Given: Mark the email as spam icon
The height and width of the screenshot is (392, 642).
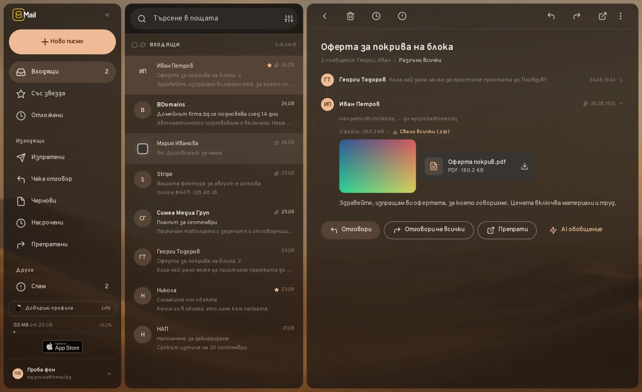Looking at the screenshot, I should (402, 16).
